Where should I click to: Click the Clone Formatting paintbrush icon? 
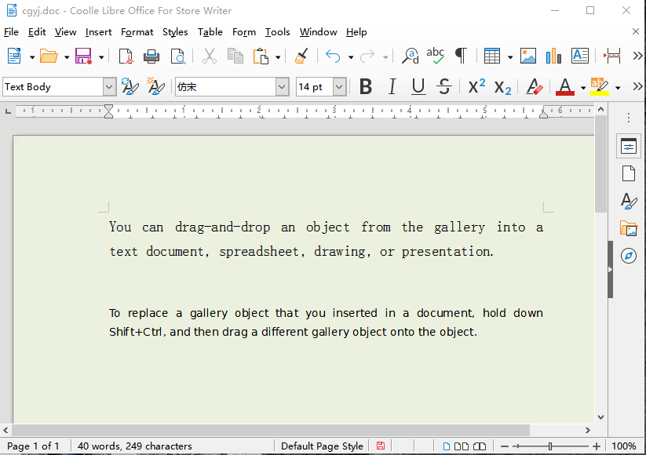[x=301, y=56]
